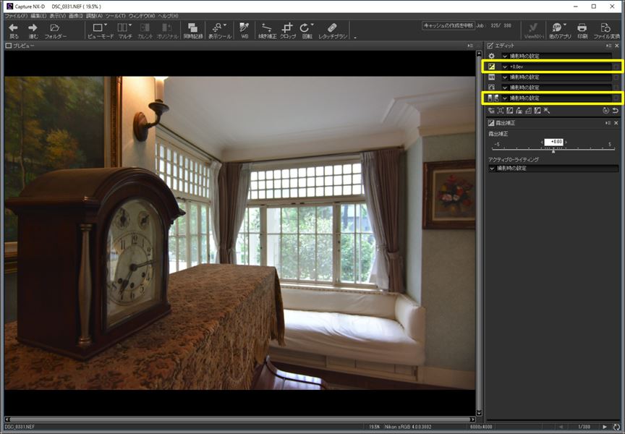625x434 pixels.
Task: Open the フォルダー folder browser
Action: tap(55, 30)
